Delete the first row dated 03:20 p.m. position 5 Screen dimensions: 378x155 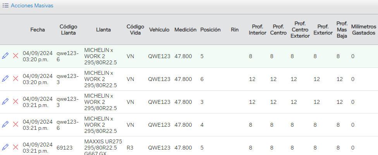16,56
